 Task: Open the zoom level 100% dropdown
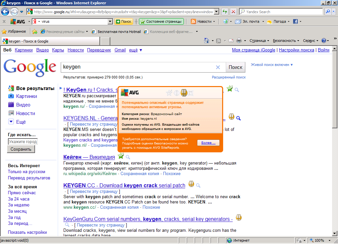pos(329,240)
